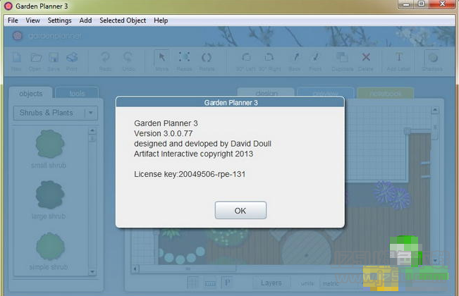This screenshot has height=296, width=459.
Task: Click the P icon below the canvas
Action: click(227, 283)
